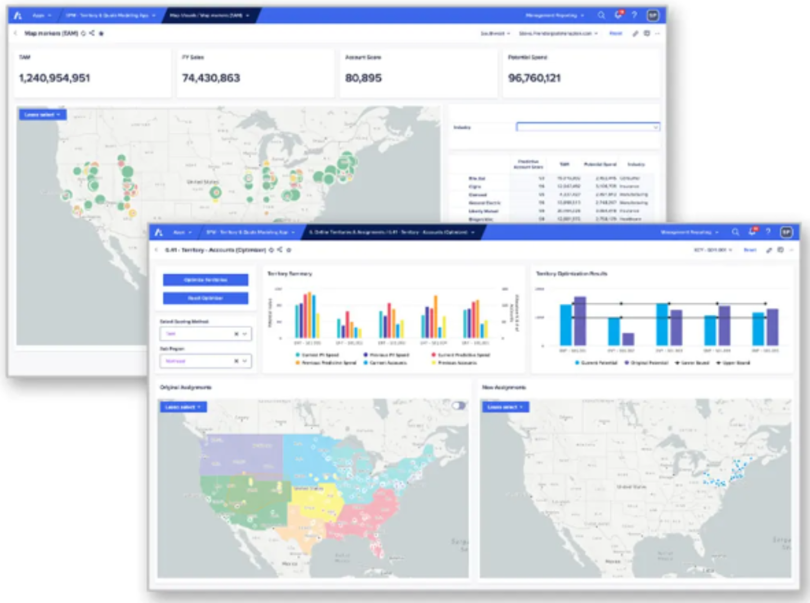The width and height of the screenshot is (810, 603).
Task: Click the edit pencil icon near Reset
Action: (x=634, y=34)
